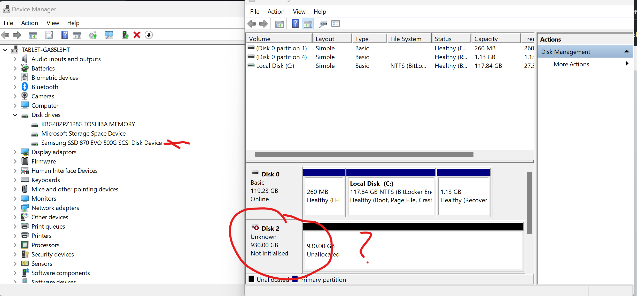Toggle Show/Hide Action Pane in Disk Management
Viewport: 637px width, 296px height.
coord(308,24)
